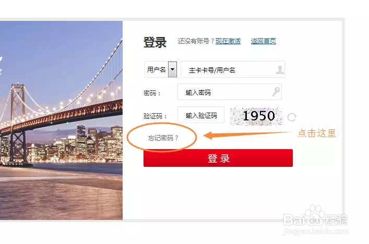Click the 1950 captcha image
This screenshot has height=244, width=369.
pos(256,116)
